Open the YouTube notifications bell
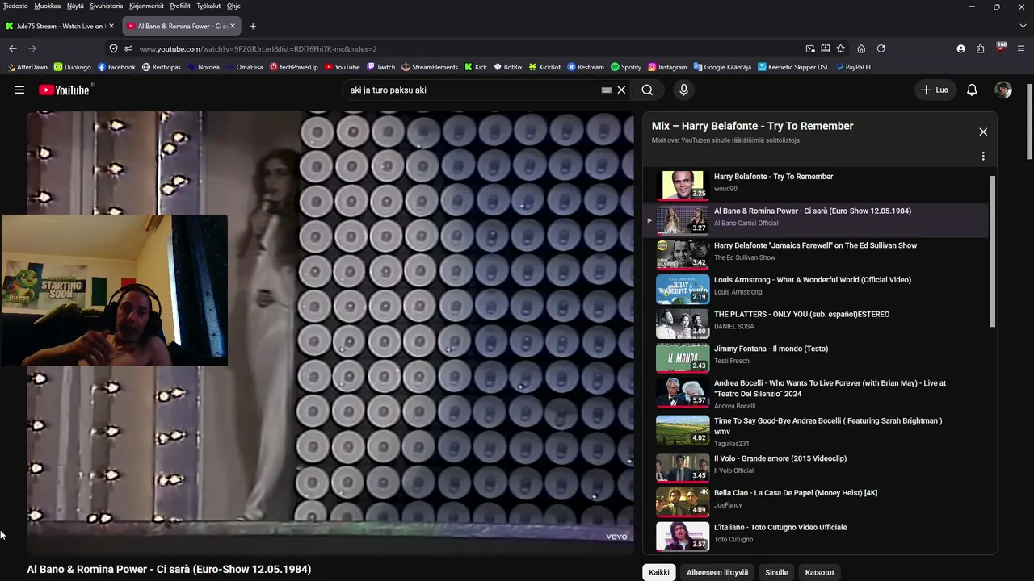Viewport: 1034px width, 581px height. point(972,90)
